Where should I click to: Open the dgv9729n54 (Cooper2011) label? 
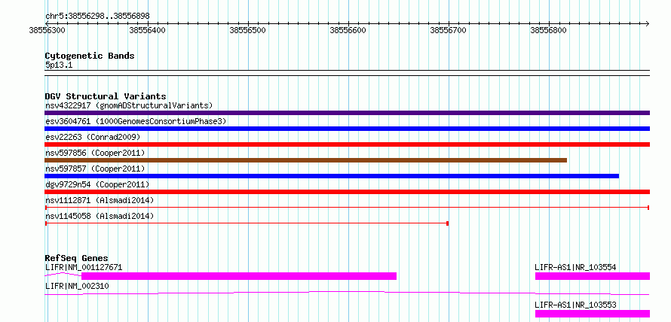[97, 184]
